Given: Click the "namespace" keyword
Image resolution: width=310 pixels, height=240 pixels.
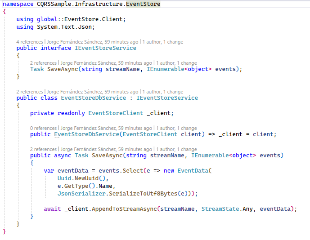Looking at the screenshot, I should pyautogui.click(x=18, y=4).
